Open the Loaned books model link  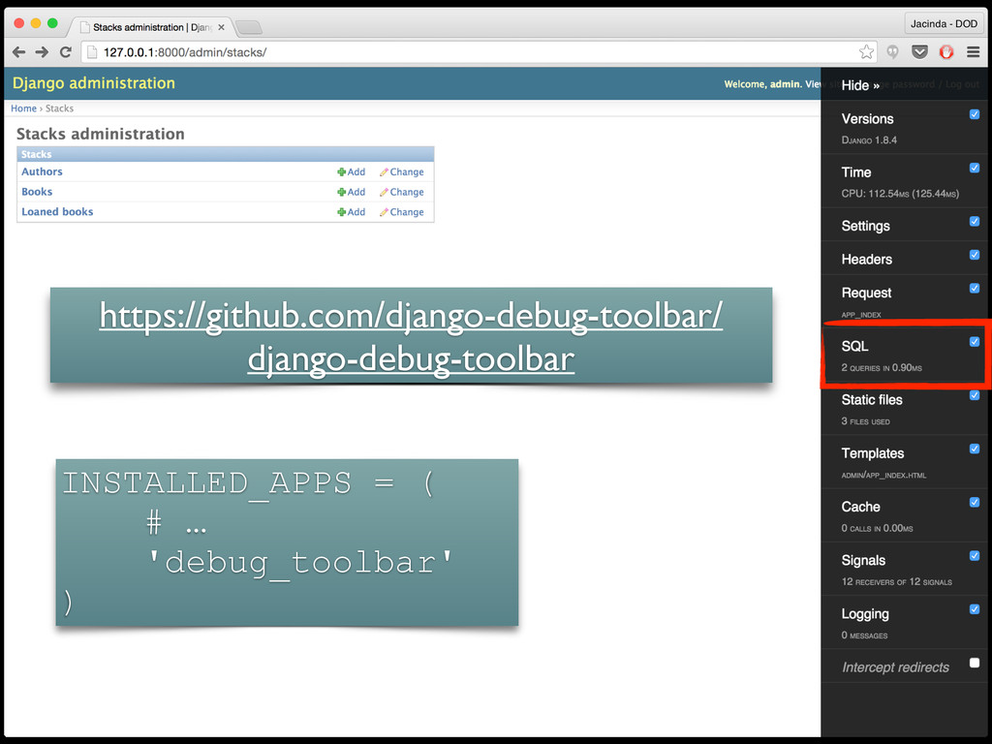(57, 212)
